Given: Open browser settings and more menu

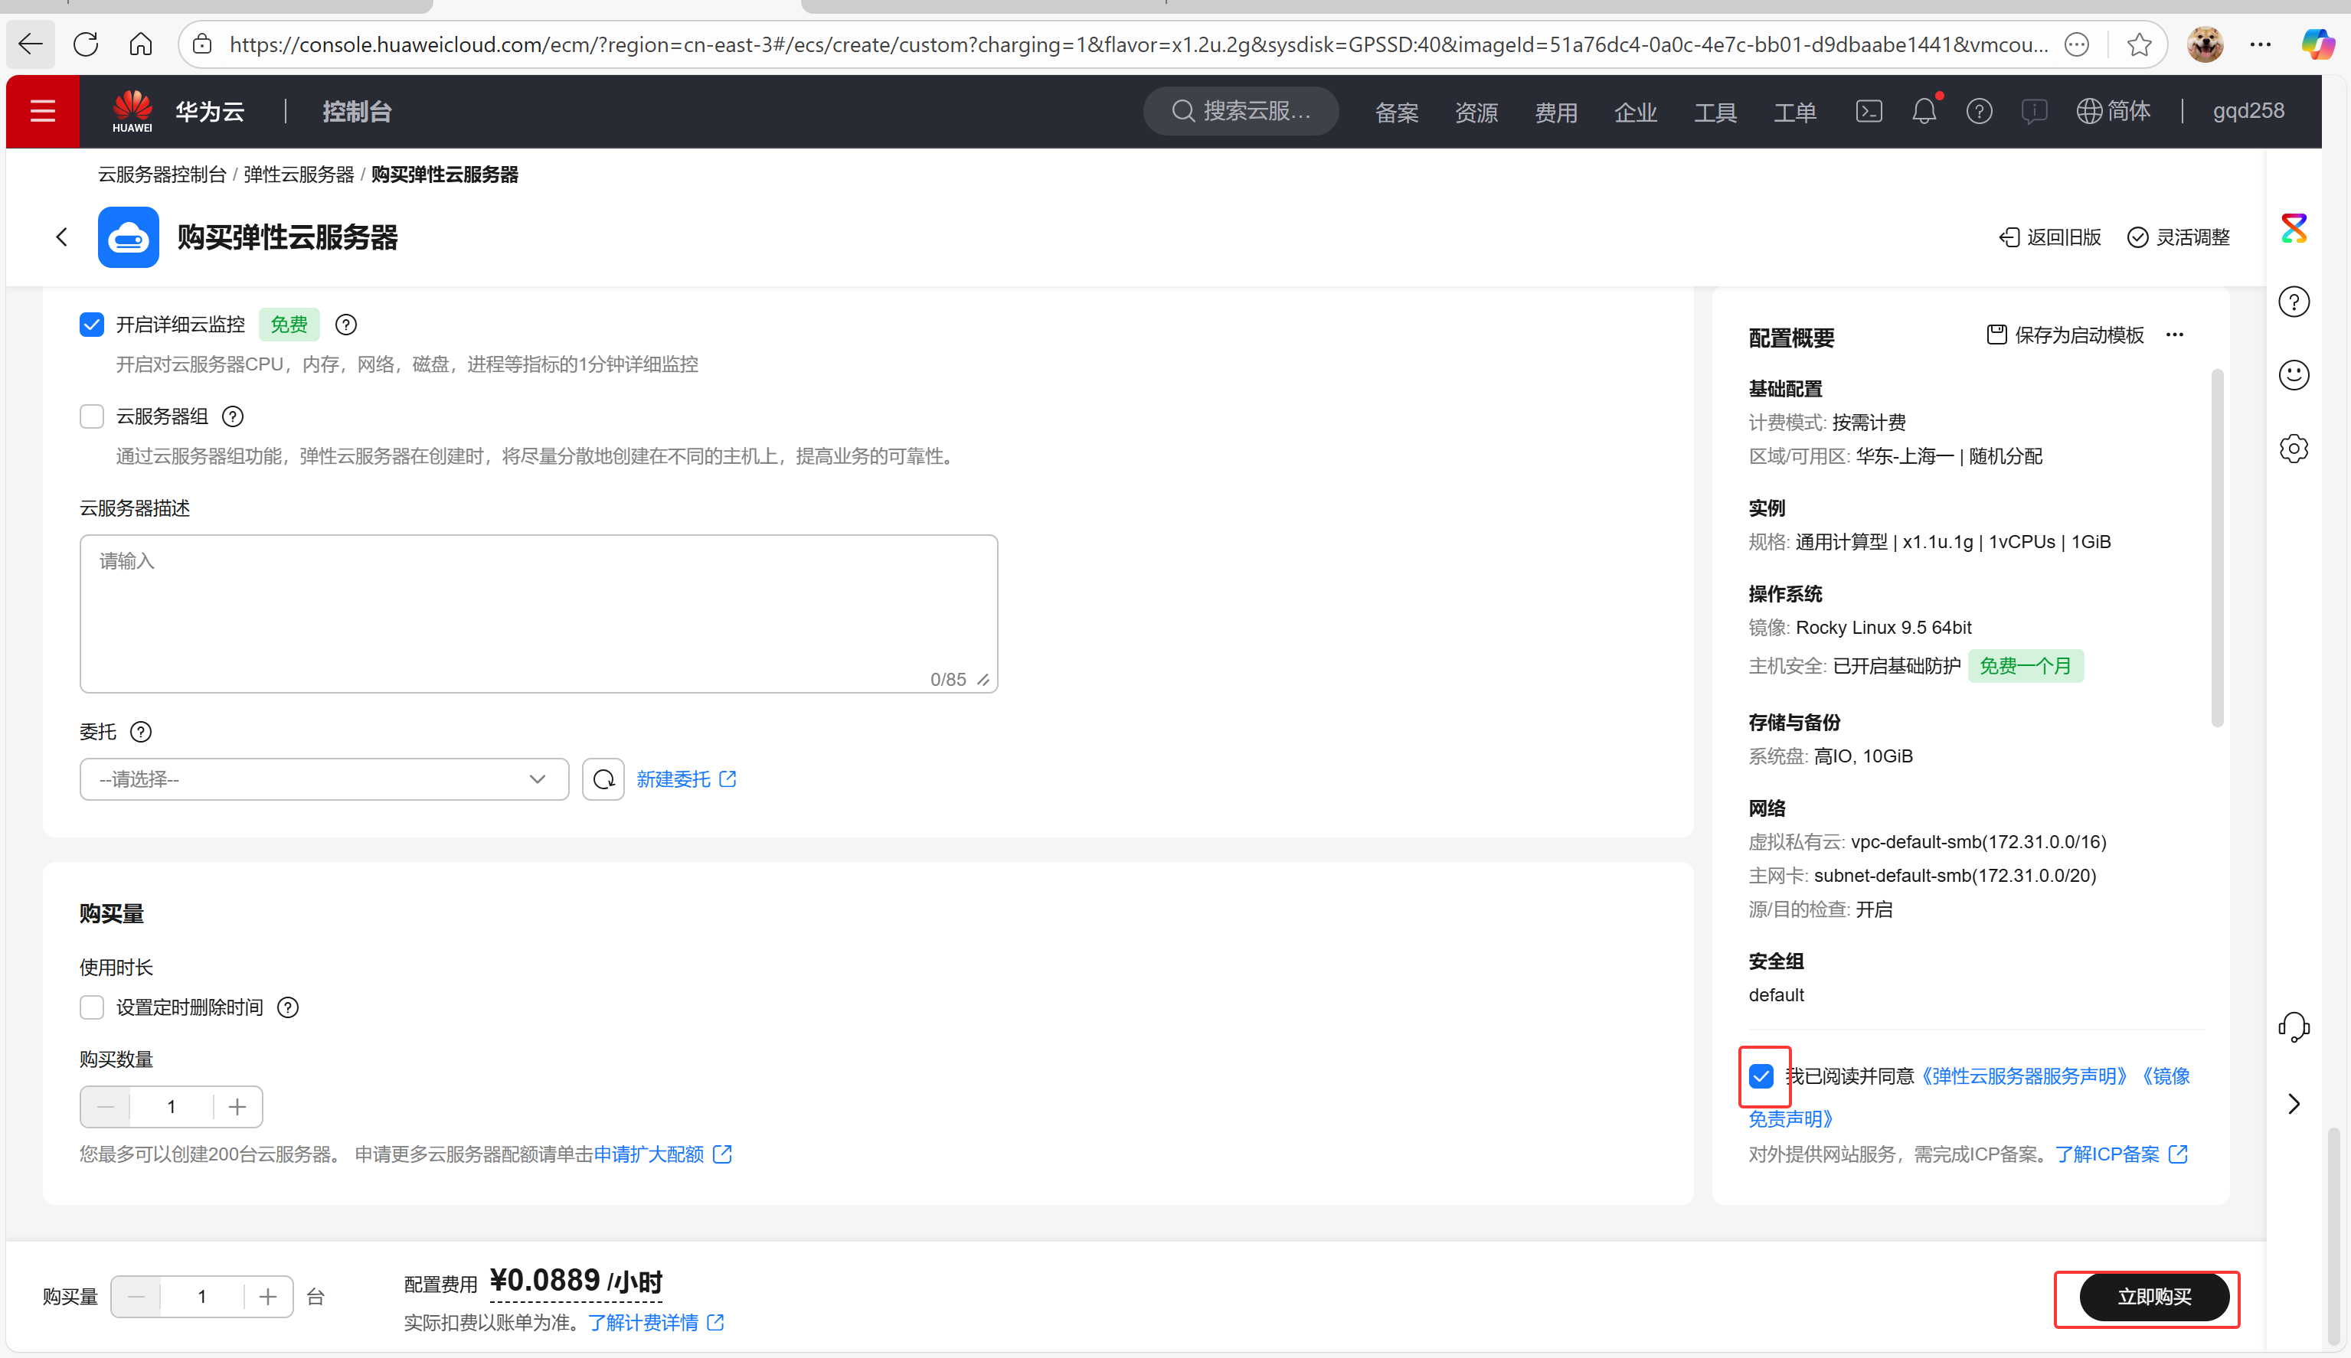Looking at the screenshot, I should (2261, 44).
